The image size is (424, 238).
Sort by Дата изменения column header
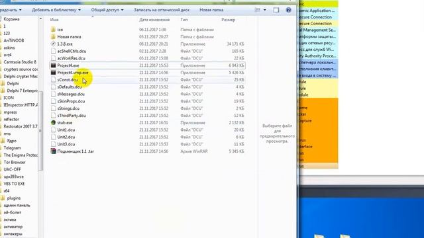(154, 20)
